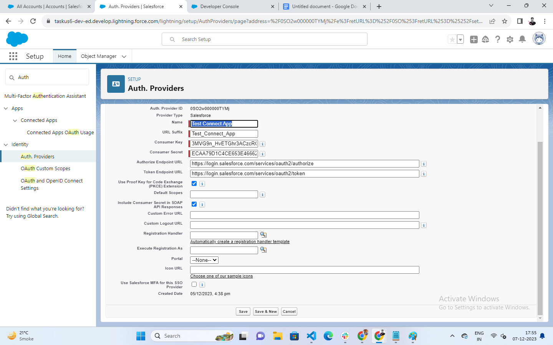This screenshot has width=553, height=345.
Task: Open Registration Handler lookup icon
Action: 263,235
